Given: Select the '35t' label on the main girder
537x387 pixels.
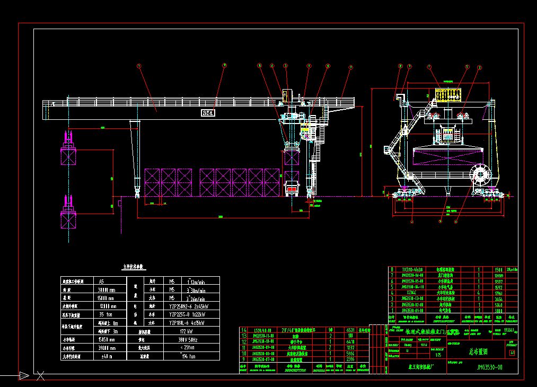Looking at the screenshot, I should point(208,113).
